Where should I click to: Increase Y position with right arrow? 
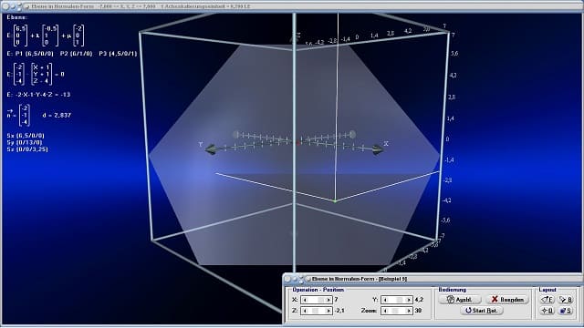click(x=409, y=300)
